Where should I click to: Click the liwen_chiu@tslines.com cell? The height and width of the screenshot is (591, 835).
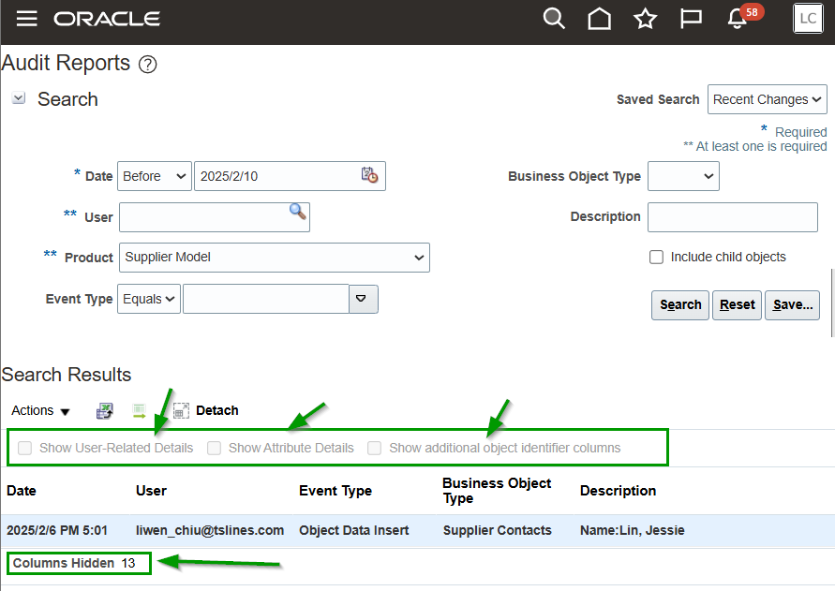[x=210, y=530]
